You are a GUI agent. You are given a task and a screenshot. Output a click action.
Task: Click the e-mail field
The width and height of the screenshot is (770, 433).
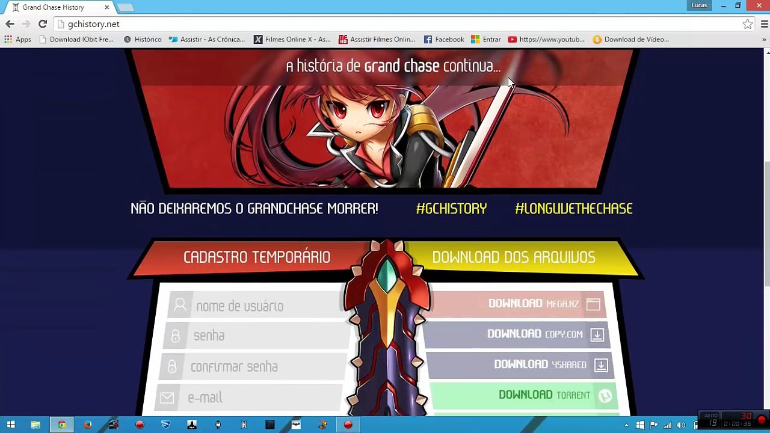coord(249,398)
